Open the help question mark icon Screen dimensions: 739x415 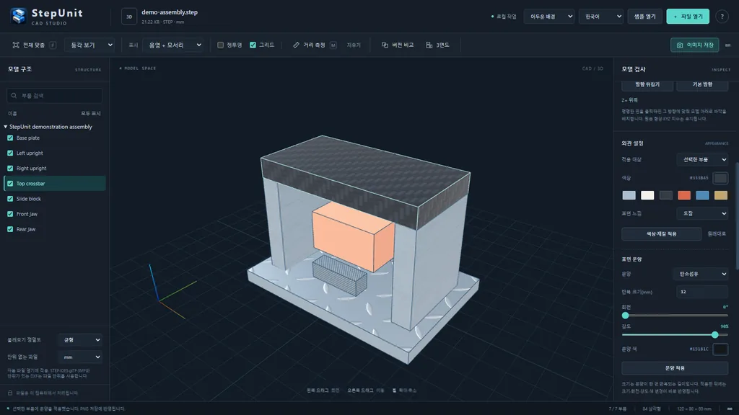point(722,17)
